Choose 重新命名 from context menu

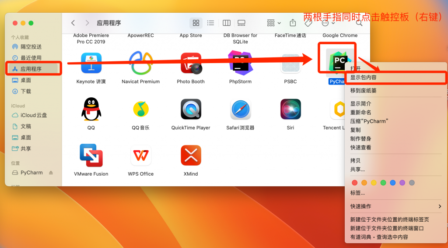coord(396,113)
